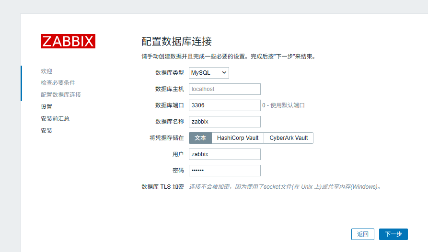Click the 配置数据库连接 page heading
This screenshot has width=428, height=252.
click(x=176, y=42)
